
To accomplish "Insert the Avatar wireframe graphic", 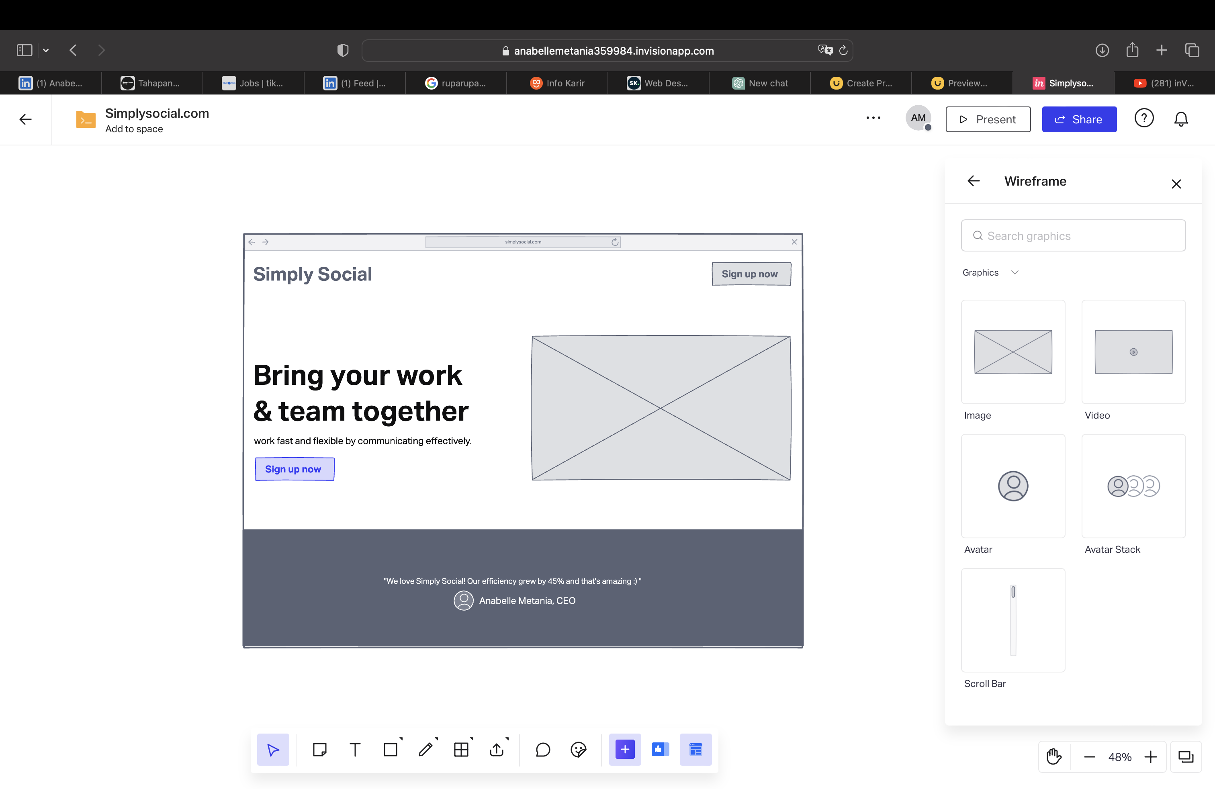I will point(1013,486).
